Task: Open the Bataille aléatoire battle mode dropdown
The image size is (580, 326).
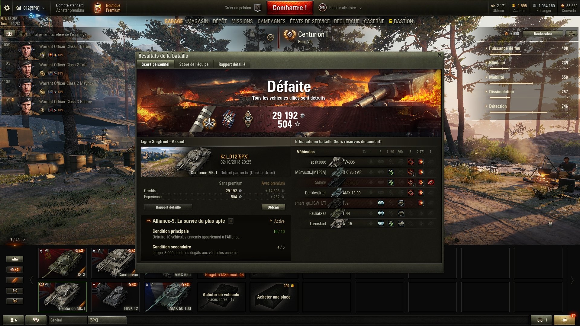Action: pyautogui.click(x=340, y=8)
